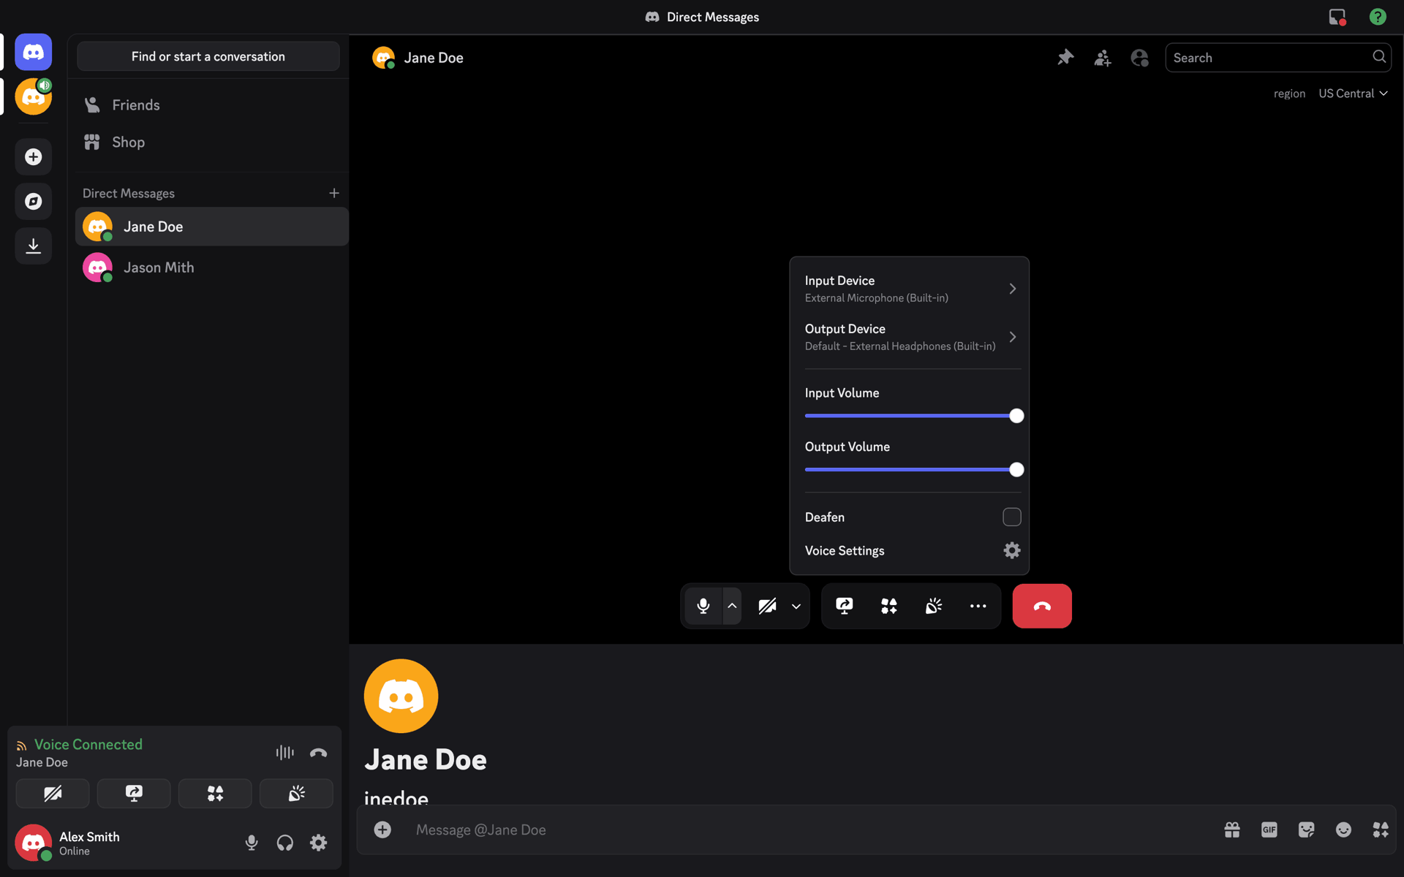Screen dimensions: 1404x877
Task: Share your screen in call controls
Action: point(845,606)
